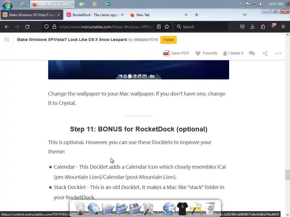
Task: Open nikitaosx1016 author profile
Action: [x=146, y=40]
